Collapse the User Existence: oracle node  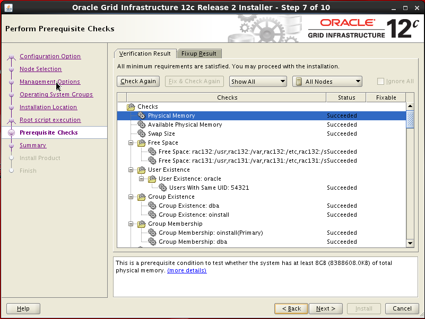[x=142, y=179]
